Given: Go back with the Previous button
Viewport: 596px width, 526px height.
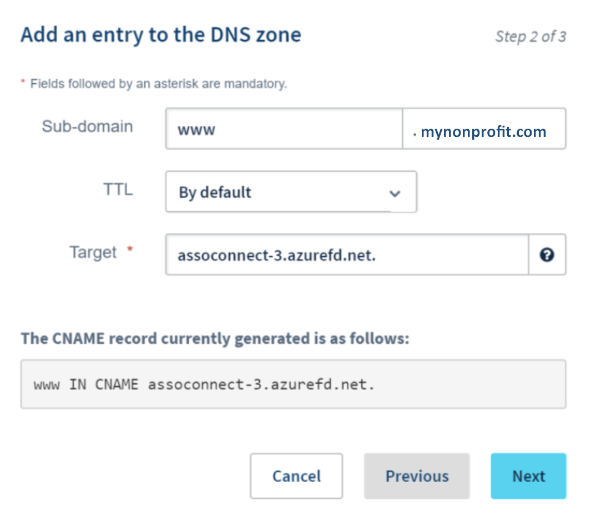Looking at the screenshot, I should 417,476.
